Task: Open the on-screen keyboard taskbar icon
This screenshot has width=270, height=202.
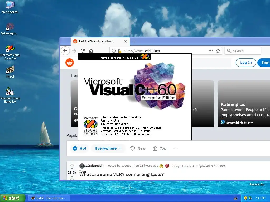Action: click(x=236, y=198)
